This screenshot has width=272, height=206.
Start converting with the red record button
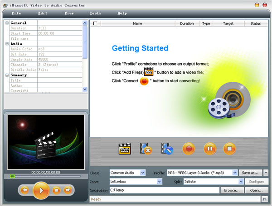coord(189,149)
